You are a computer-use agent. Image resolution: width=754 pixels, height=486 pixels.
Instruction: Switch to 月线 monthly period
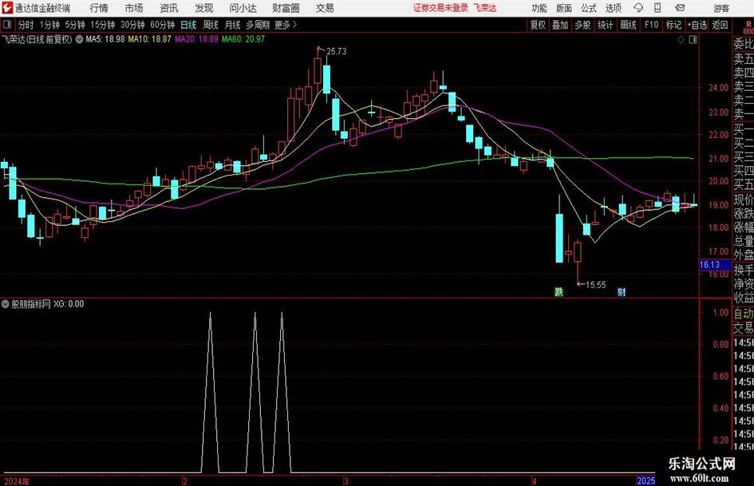[x=233, y=25]
